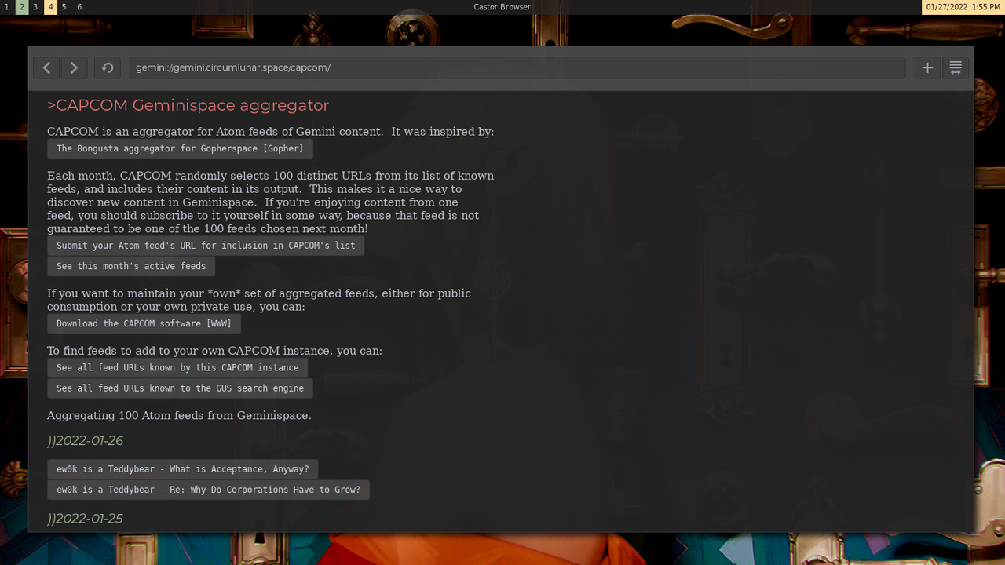Open Submit your Atom feed's URL link
Image resolution: width=1005 pixels, height=565 pixels.
(206, 246)
